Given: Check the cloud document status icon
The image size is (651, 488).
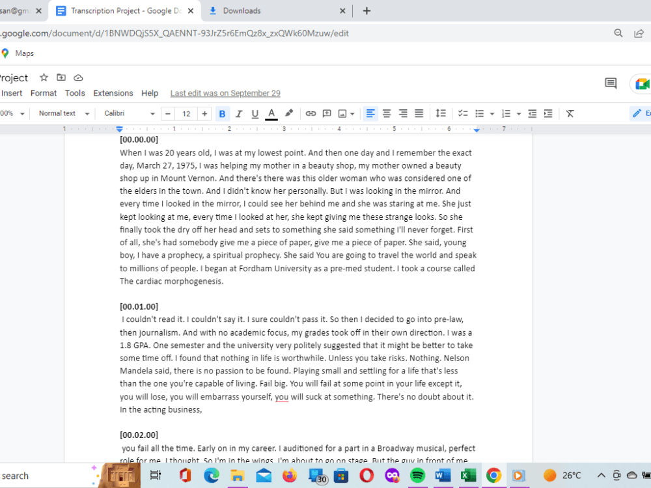Looking at the screenshot, I should point(78,77).
